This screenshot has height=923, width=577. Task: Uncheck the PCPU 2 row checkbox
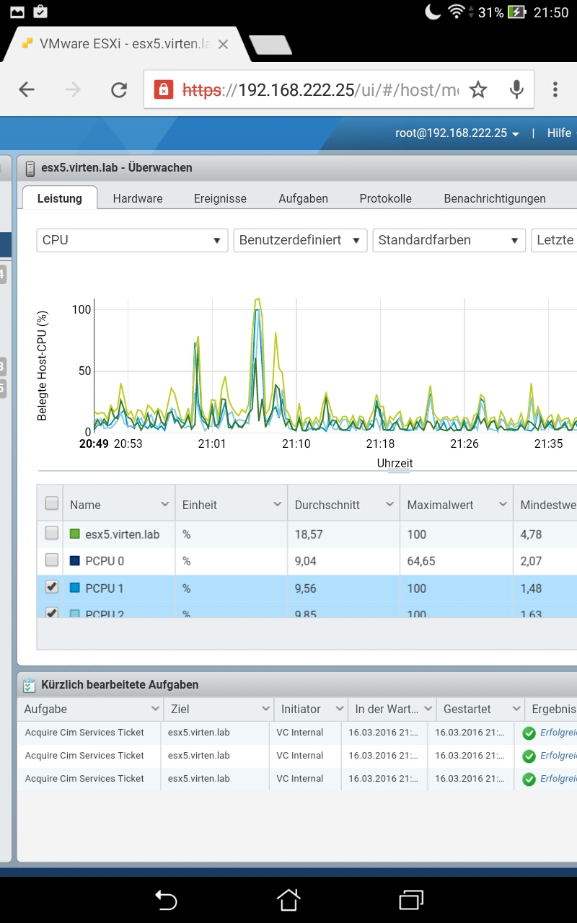[51, 613]
